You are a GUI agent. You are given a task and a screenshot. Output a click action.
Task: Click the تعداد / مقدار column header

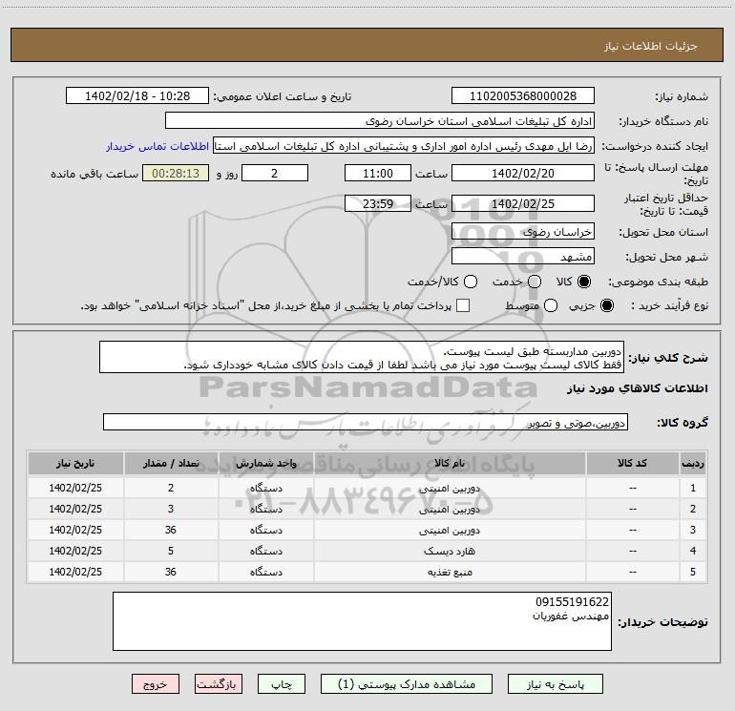[171, 464]
